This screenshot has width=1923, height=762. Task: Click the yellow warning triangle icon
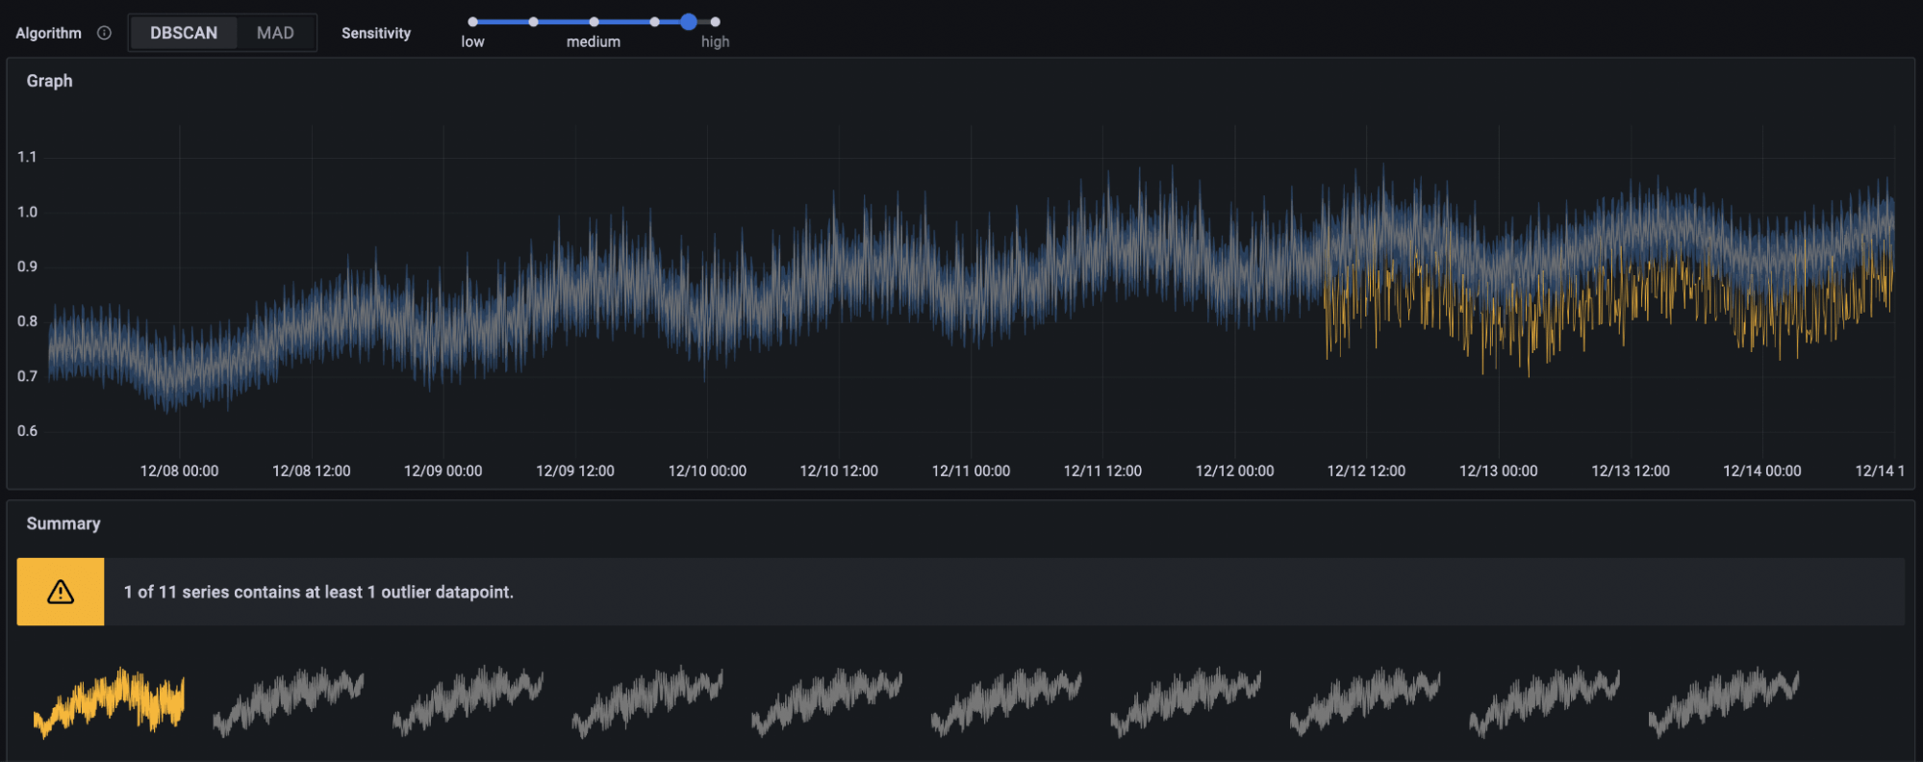pyautogui.click(x=61, y=592)
